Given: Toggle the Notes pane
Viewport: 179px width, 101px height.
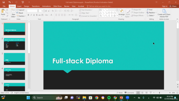Looking at the screenshot, I should (x=119, y=93).
